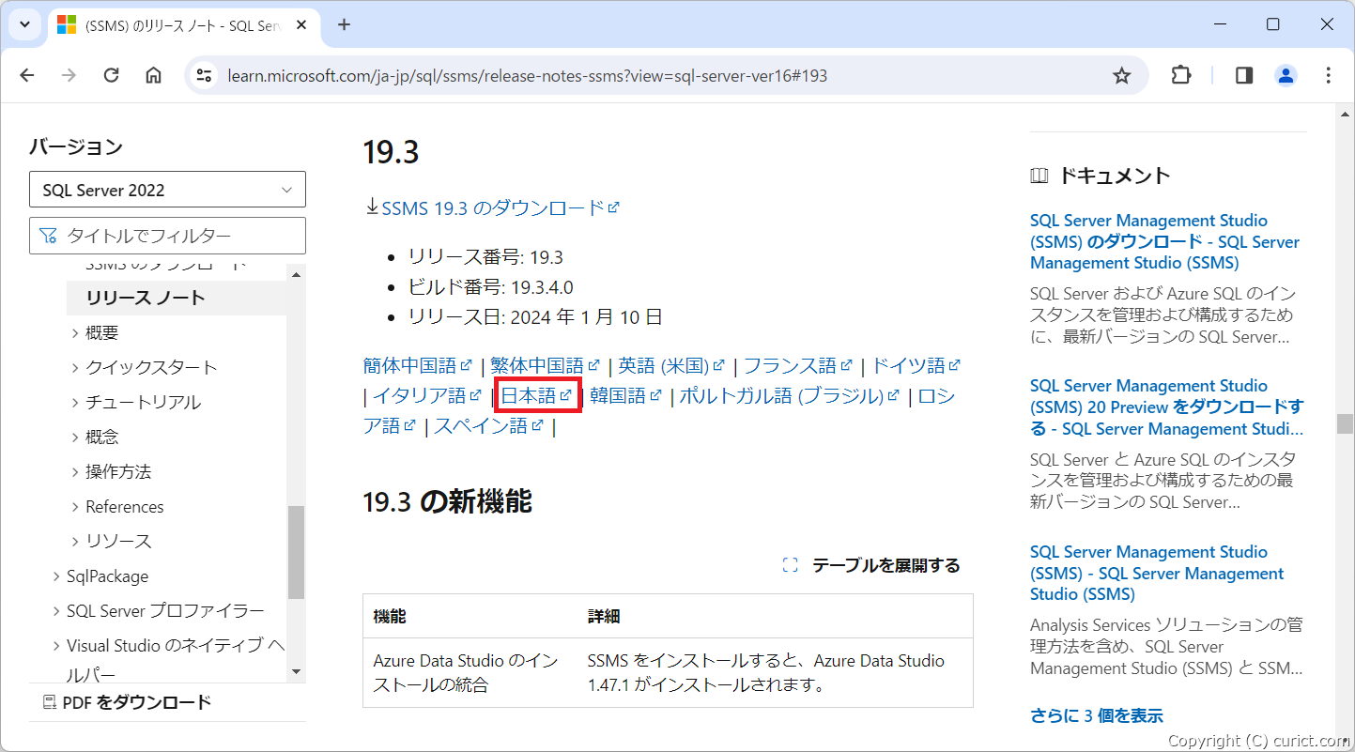Viewport: 1355px width, 752px height.
Task: Go back to the previous page
Action: (x=26, y=76)
